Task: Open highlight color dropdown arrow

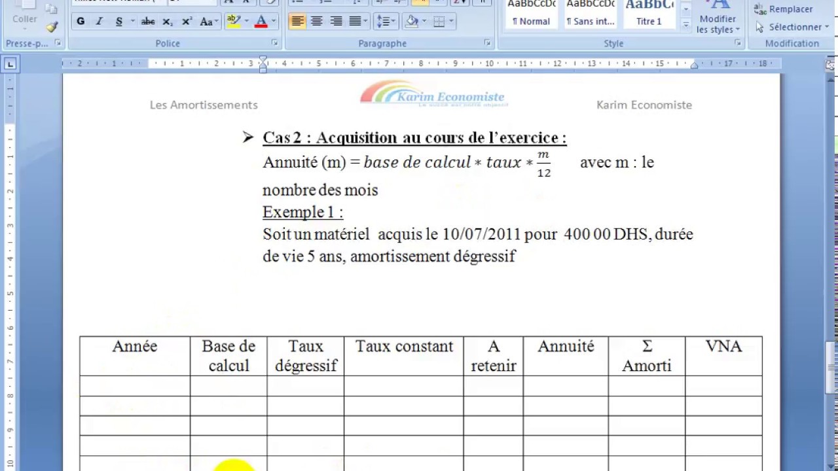Action: click(246, 22)
